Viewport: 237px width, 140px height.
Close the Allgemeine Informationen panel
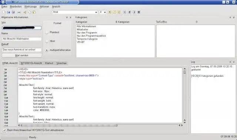70,17
